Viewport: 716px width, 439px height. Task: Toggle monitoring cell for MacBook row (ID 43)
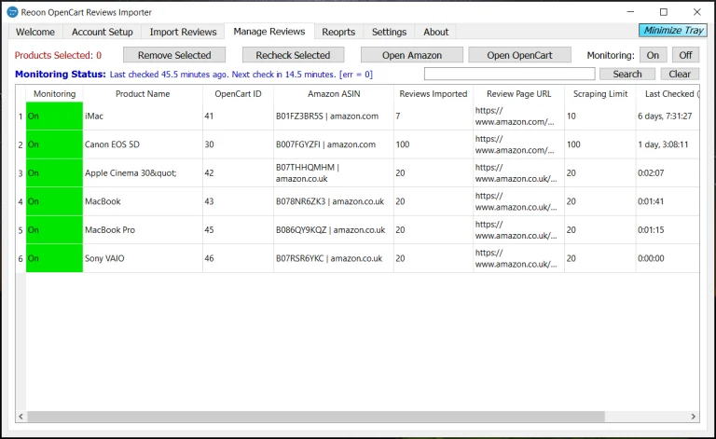(x=54, y=201)
